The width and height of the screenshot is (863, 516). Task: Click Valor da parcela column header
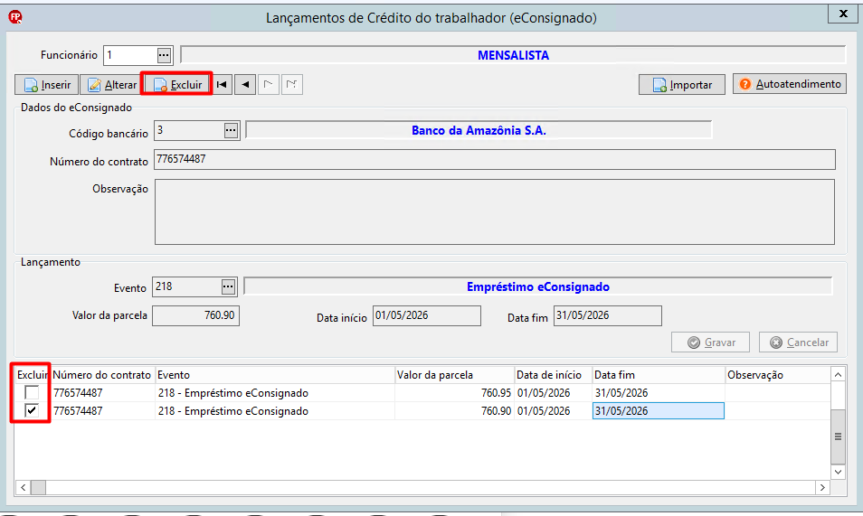point(454,375)
